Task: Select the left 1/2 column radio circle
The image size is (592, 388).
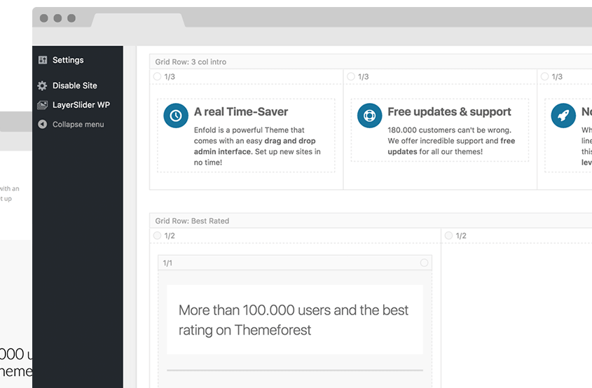Action: click(158, 236)
